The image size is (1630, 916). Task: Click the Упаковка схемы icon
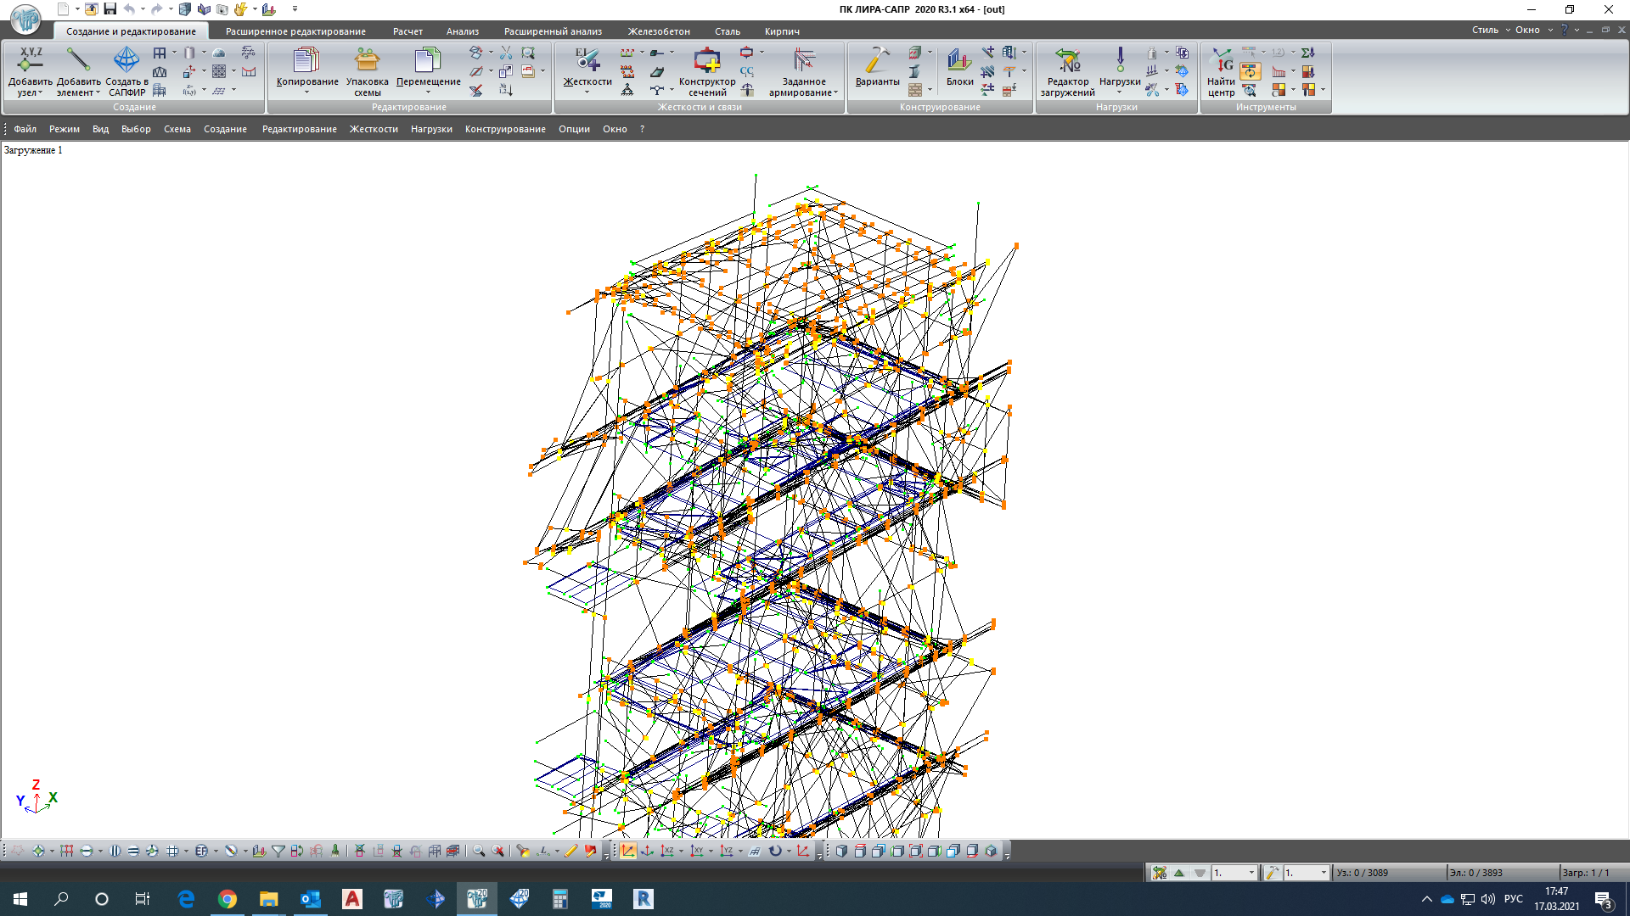coord(367,60)
